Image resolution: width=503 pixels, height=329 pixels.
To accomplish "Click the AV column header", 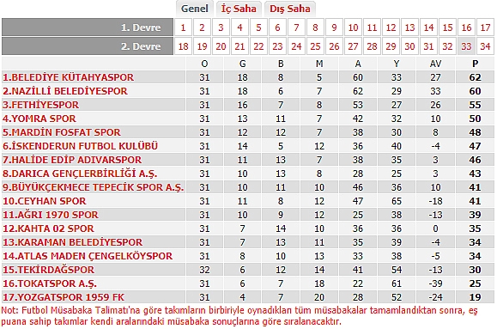I will point(435,64).
